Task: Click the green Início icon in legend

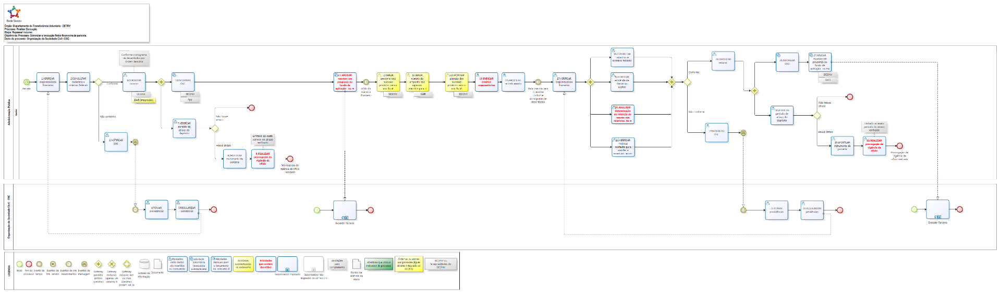Action: pyautogui.click(x=19, y=264)
